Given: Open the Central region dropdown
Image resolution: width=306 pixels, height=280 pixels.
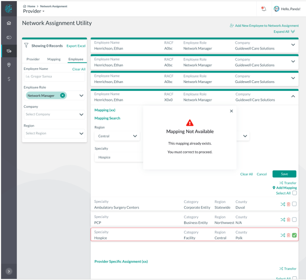Looking at the screenshot, I should (117, 136).
